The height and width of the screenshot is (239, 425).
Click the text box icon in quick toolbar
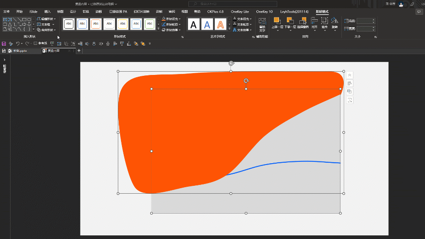coord(59,43)
